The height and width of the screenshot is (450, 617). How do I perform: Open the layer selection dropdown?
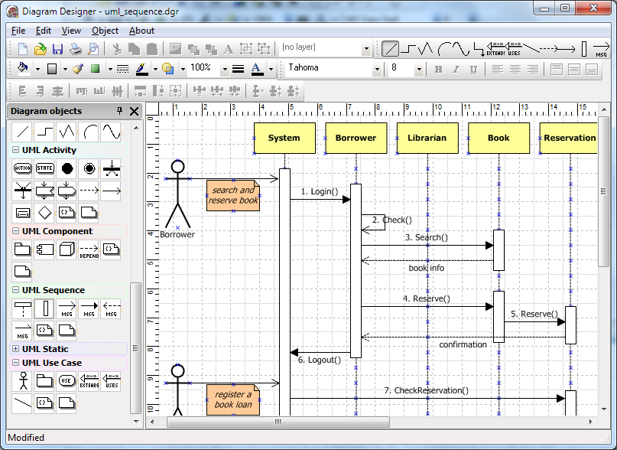pyautogui.click(x=366, y=49)
